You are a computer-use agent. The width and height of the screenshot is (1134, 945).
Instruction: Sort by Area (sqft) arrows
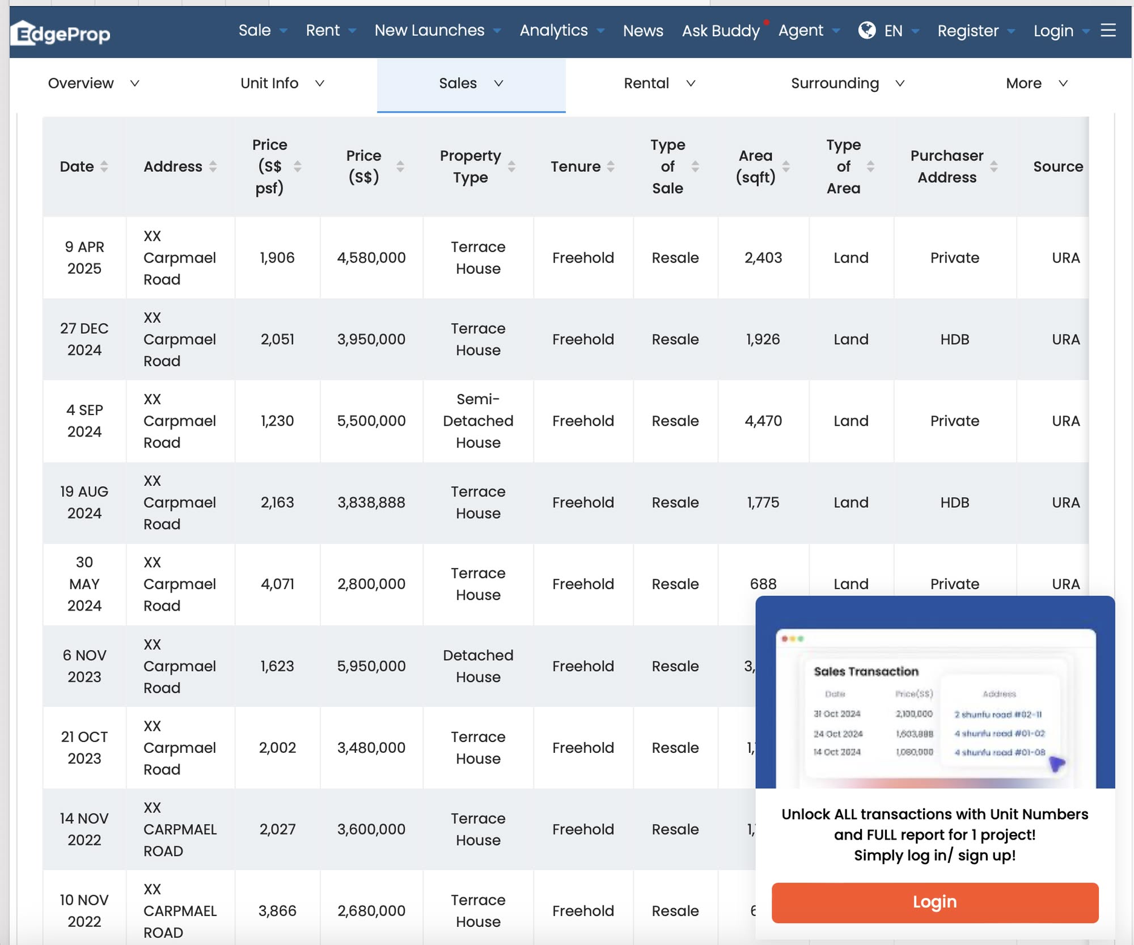point(786,167)
